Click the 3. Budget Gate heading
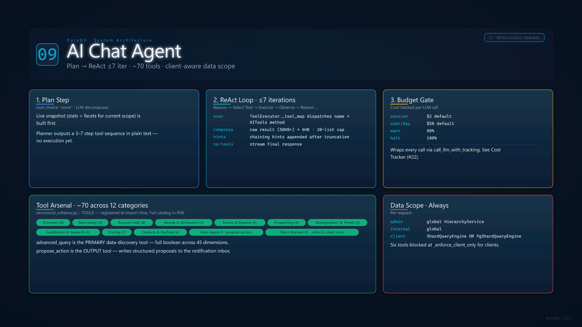582x327 pixels. click(x=412, y=100)
